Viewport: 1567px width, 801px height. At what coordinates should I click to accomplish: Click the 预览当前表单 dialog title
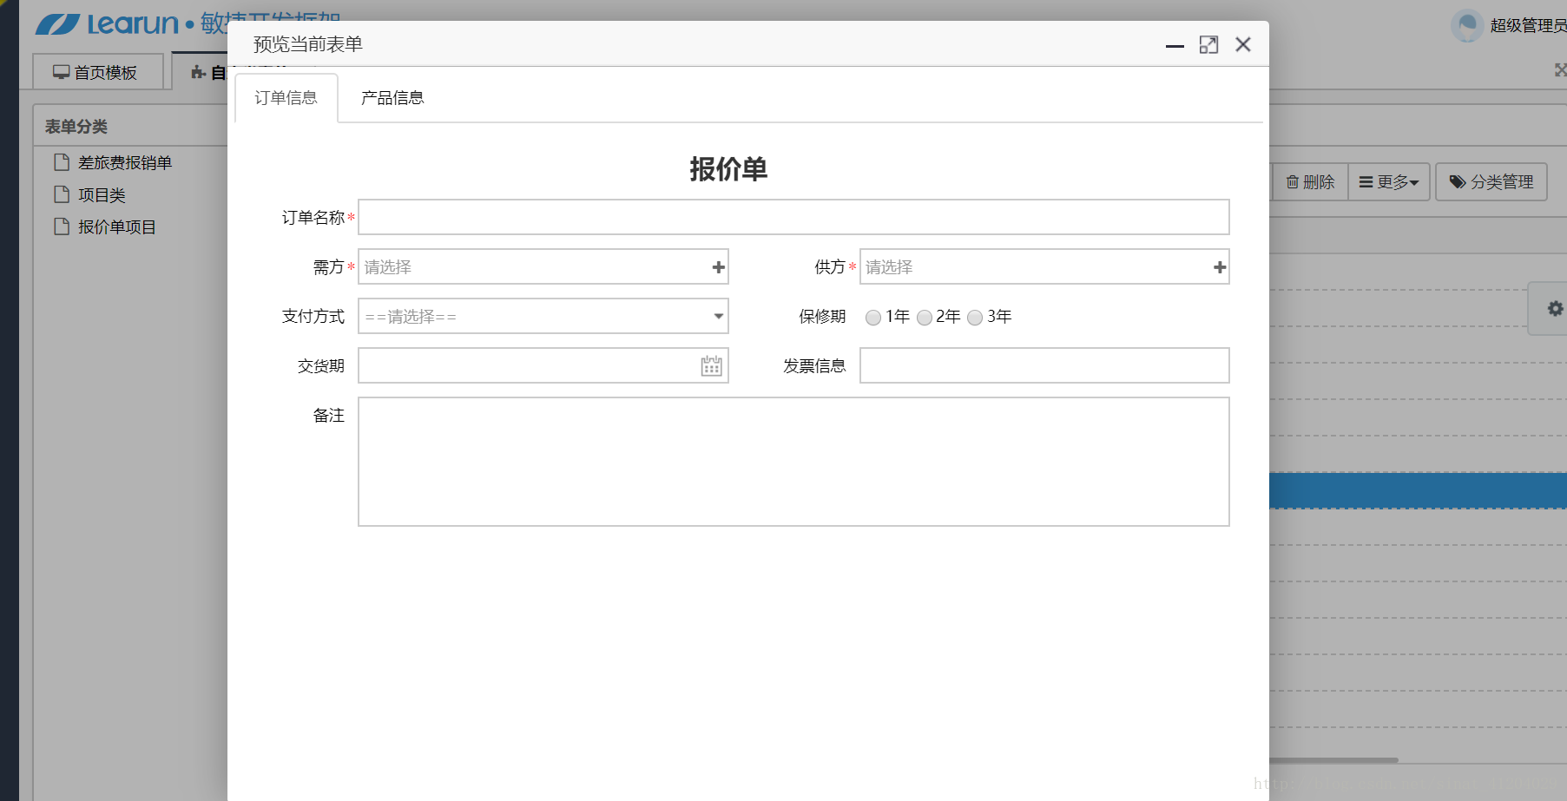tap(308, 44)
